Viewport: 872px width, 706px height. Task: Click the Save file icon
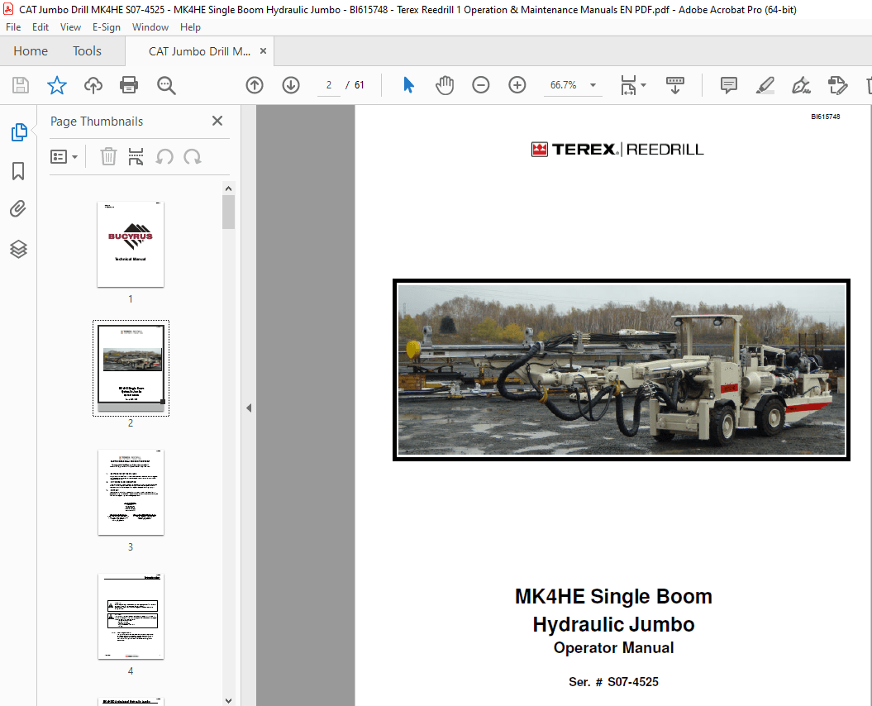point(21,85)
